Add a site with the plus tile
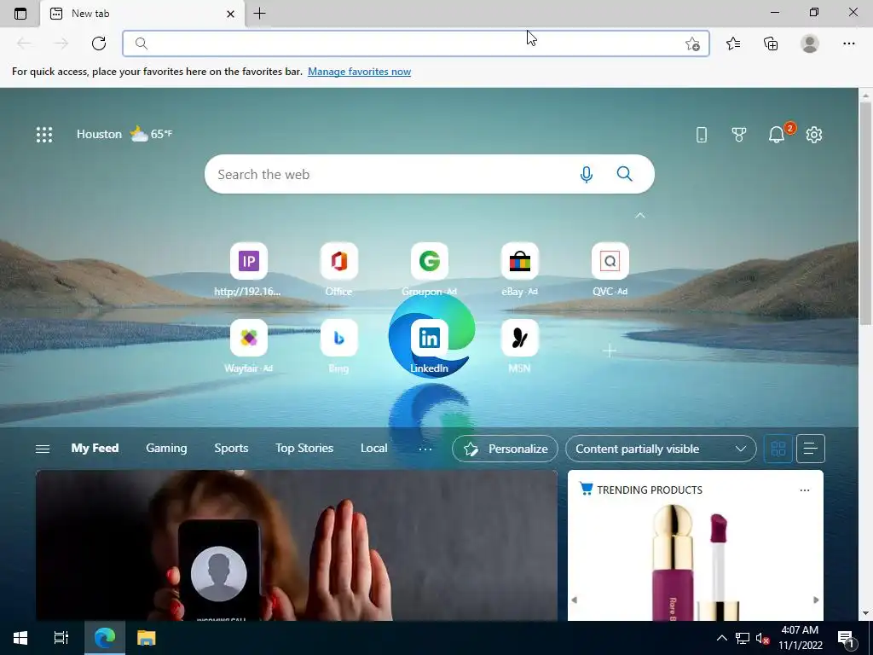Image resolution: width=873 pixels, height=655 pixels. (x=610, y=351)
